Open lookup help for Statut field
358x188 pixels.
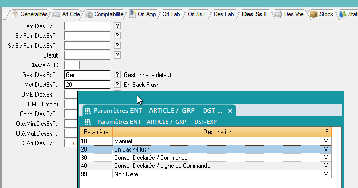tap(117, 55)
